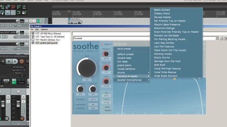This screenshot has width=227, height=127.
Task: Click the ROUTING button in mixer strip
Action: tap(21, 81)
